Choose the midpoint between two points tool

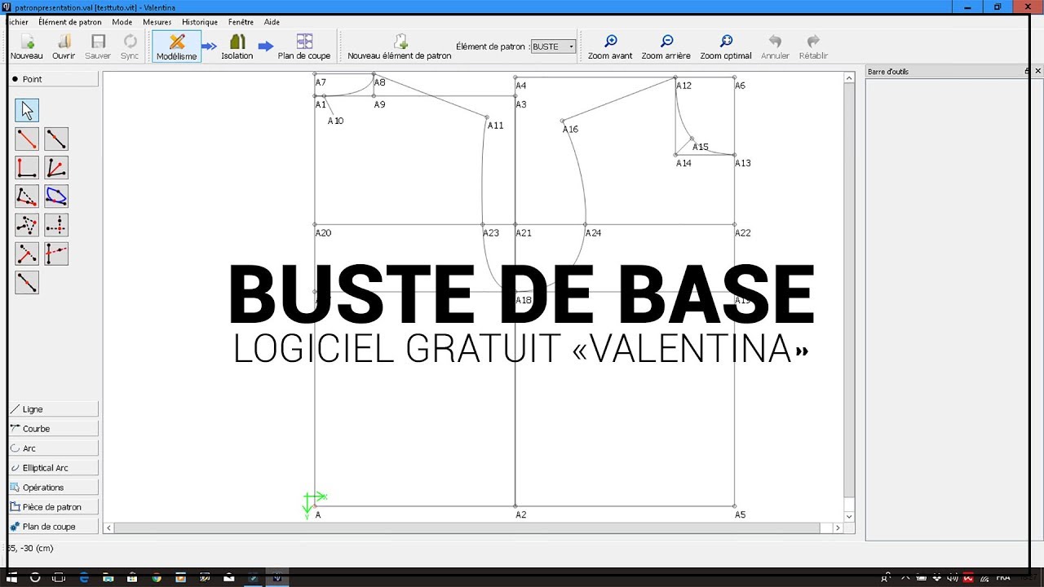(27, 282)
